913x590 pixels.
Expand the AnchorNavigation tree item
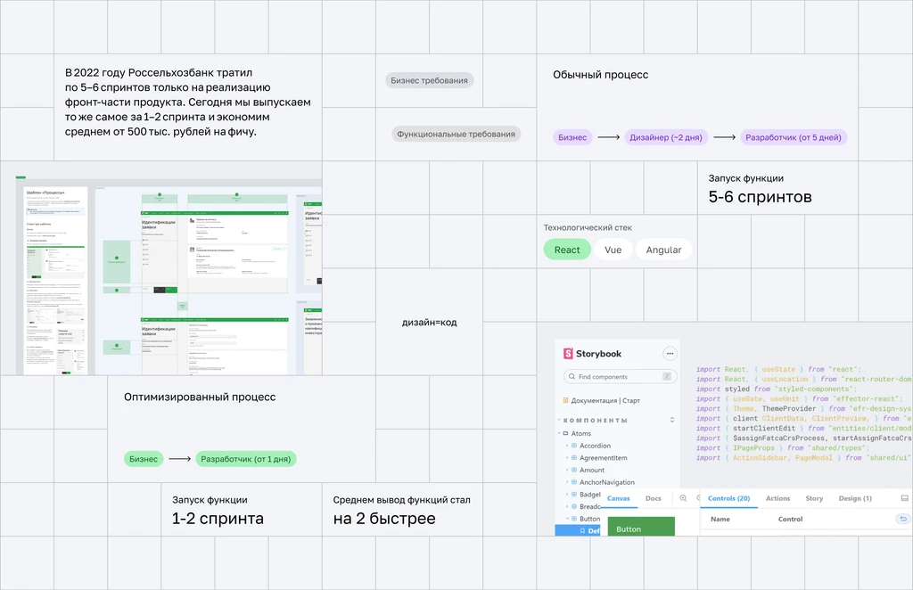coord(566,482)
